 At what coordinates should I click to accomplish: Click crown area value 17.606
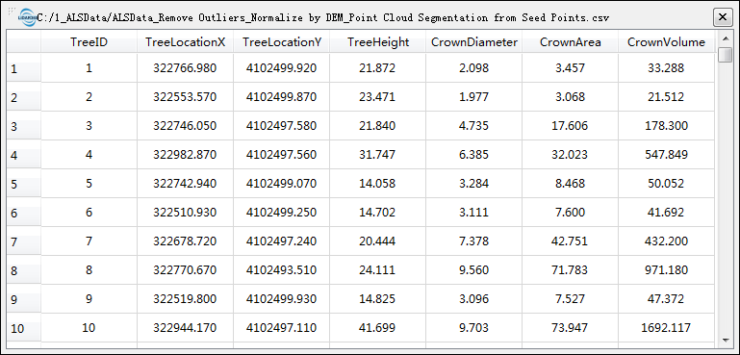[570, 126]
